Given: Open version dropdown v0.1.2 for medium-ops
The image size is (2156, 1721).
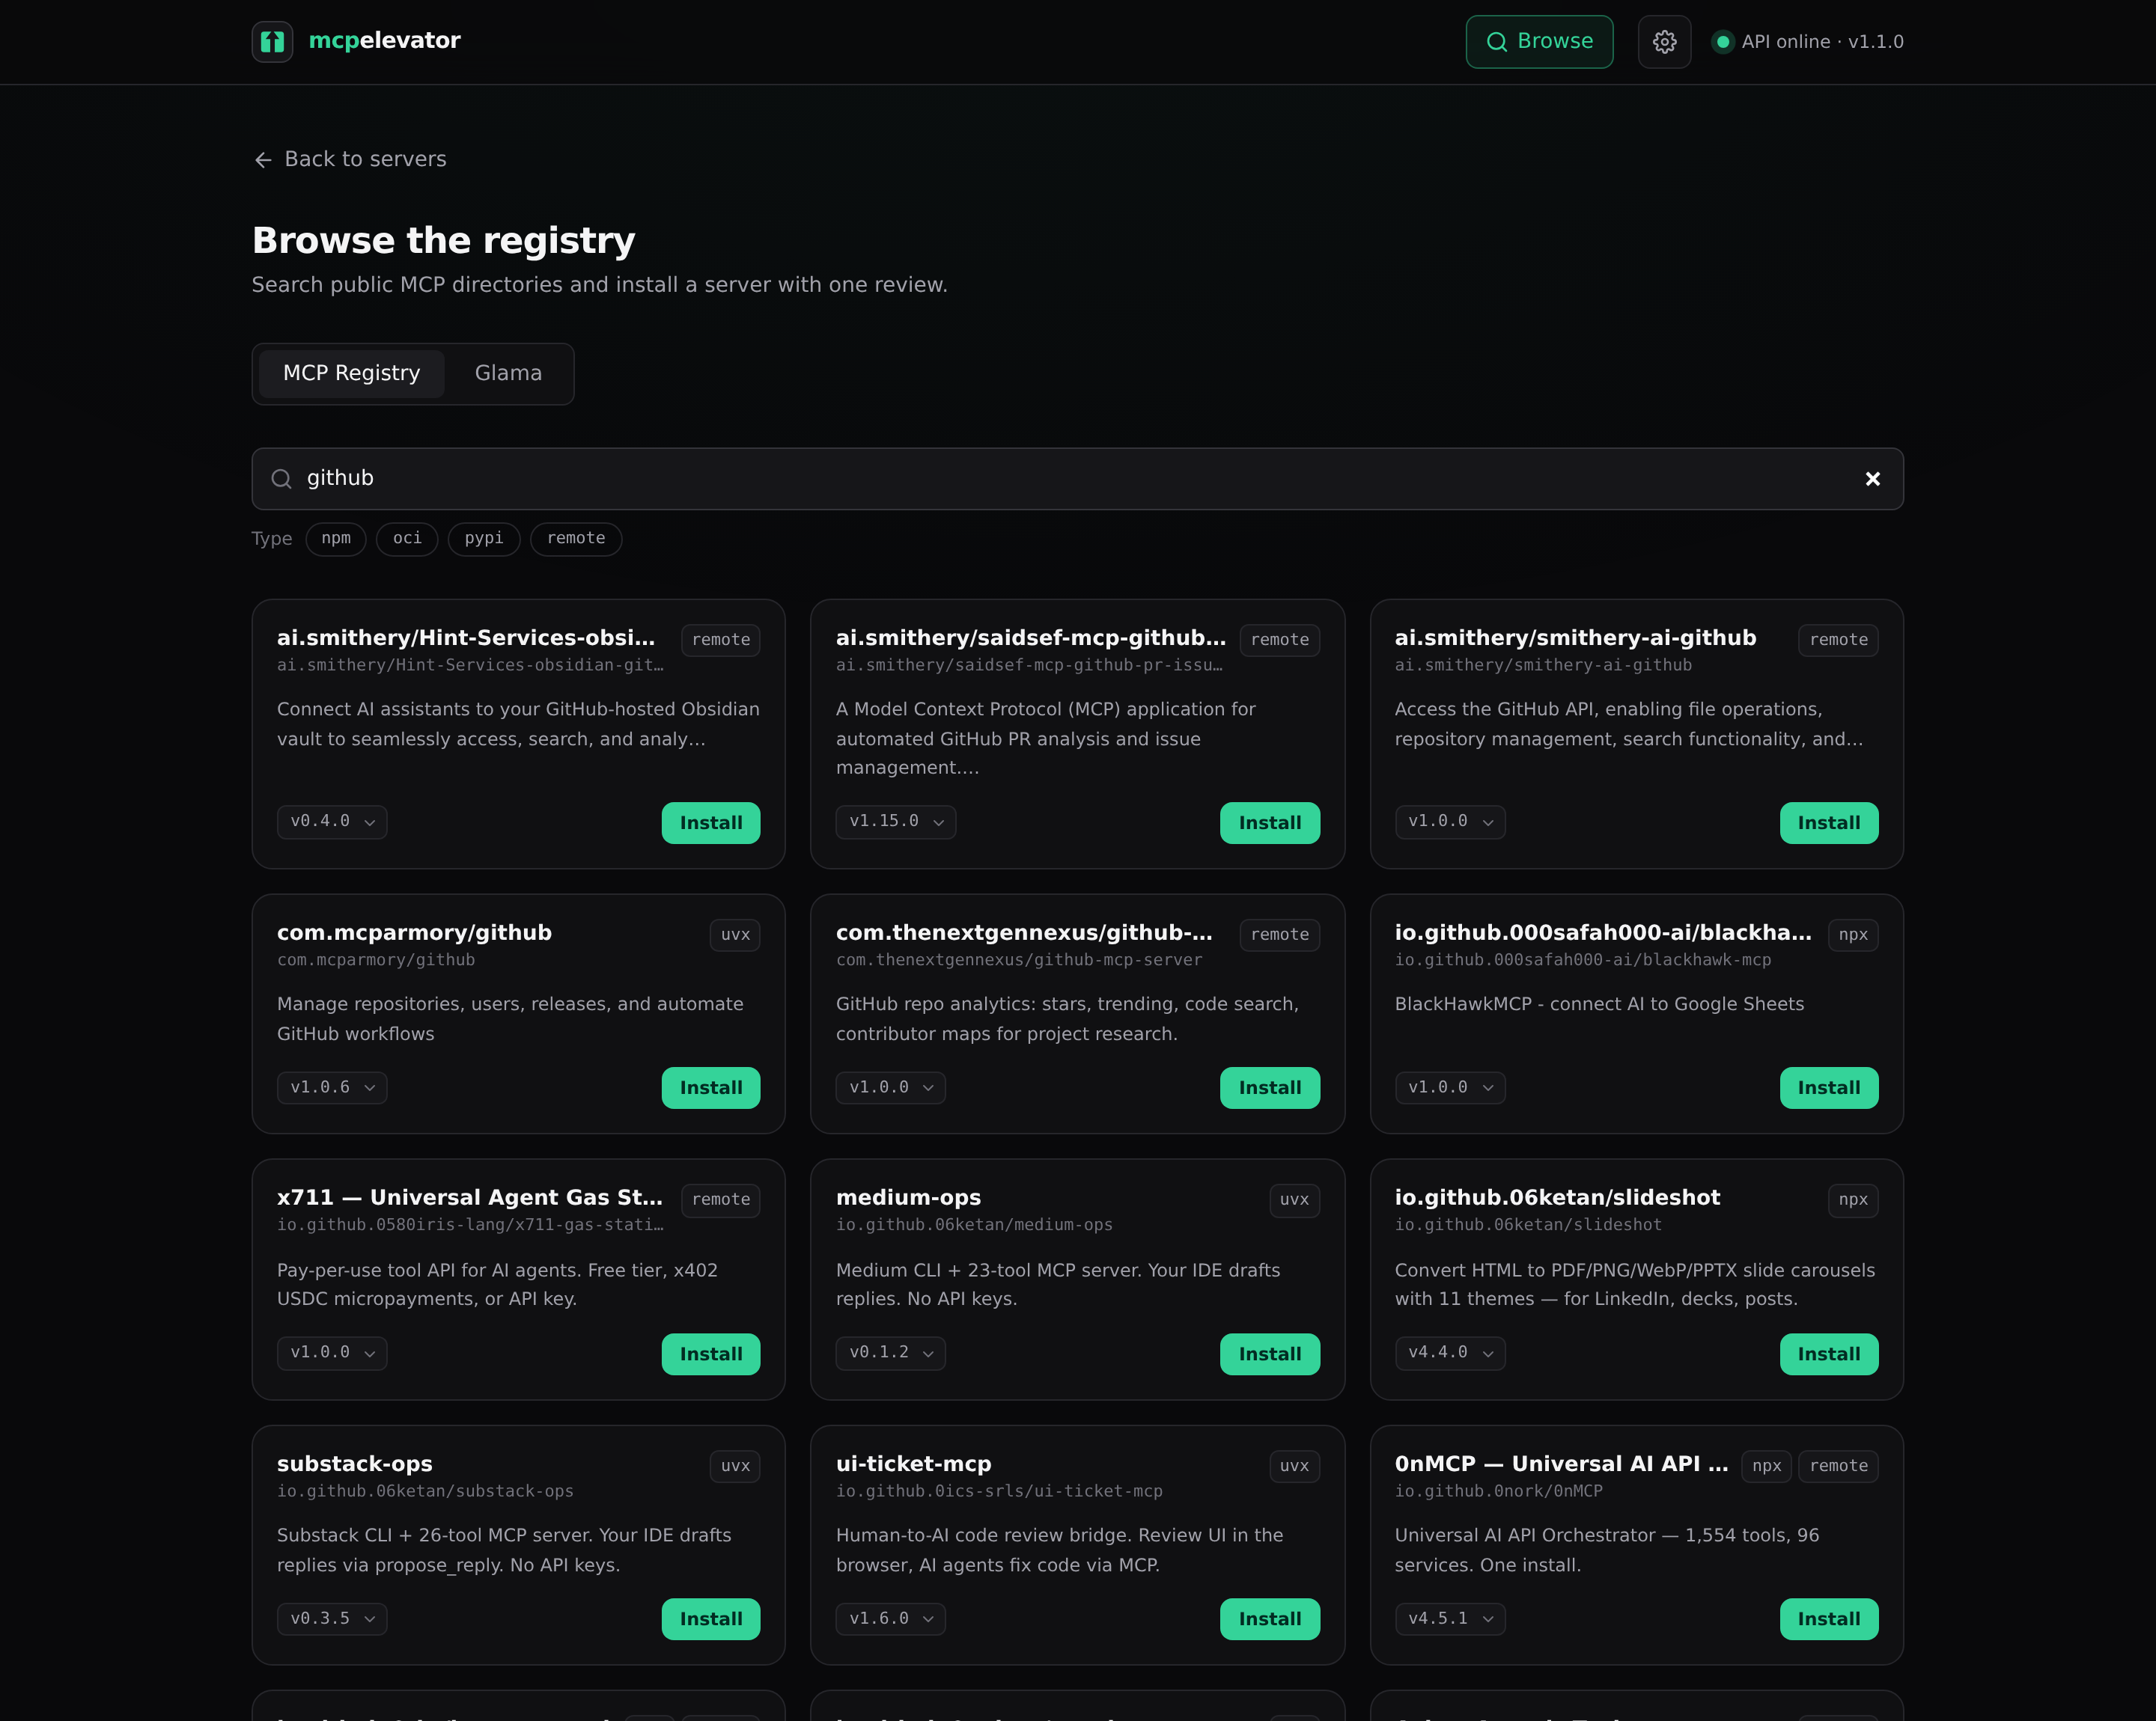Looking at the screenshot, I should 891,1353.
